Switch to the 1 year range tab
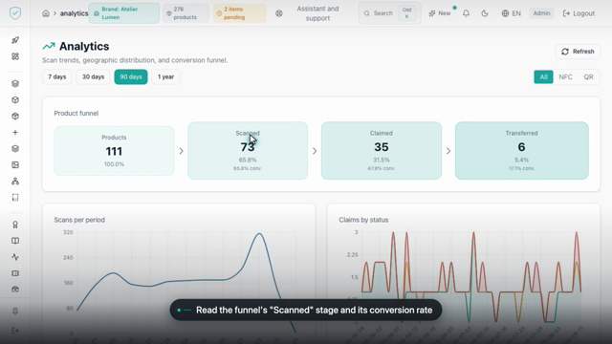 165,76
